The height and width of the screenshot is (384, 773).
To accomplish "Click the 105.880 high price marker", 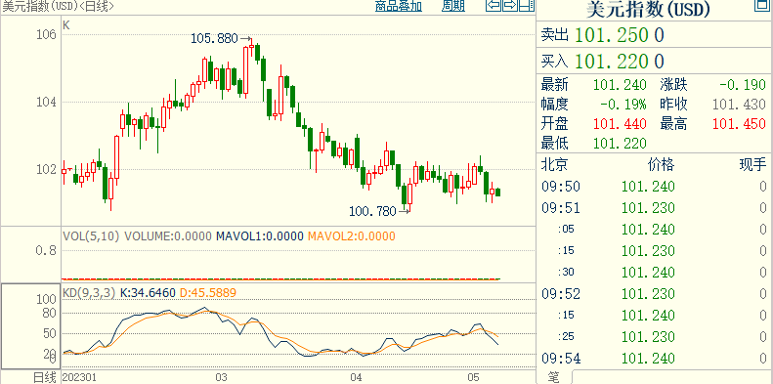I will (x=214, y=38).
